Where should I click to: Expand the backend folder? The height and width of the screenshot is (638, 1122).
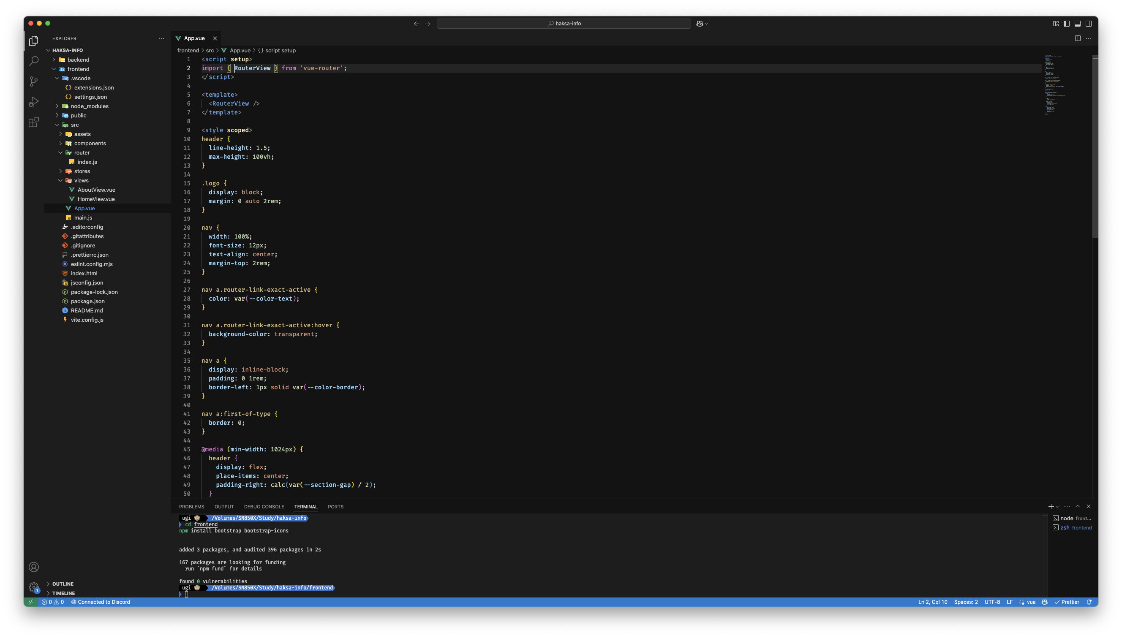tap(78, 60)
